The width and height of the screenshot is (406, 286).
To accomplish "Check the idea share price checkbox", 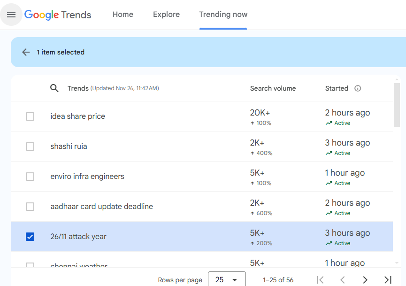I will point(30,116).
